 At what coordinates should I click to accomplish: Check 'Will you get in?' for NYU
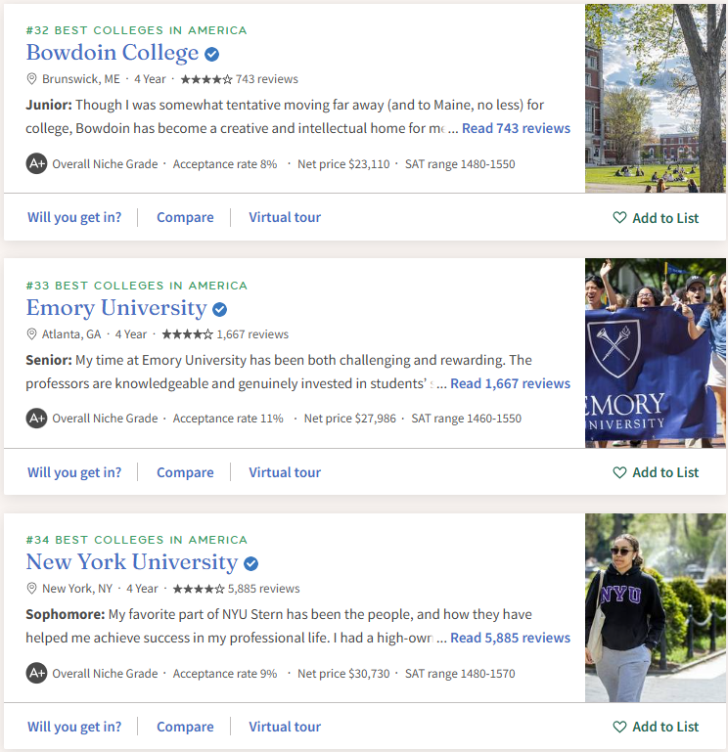[74, 727]
